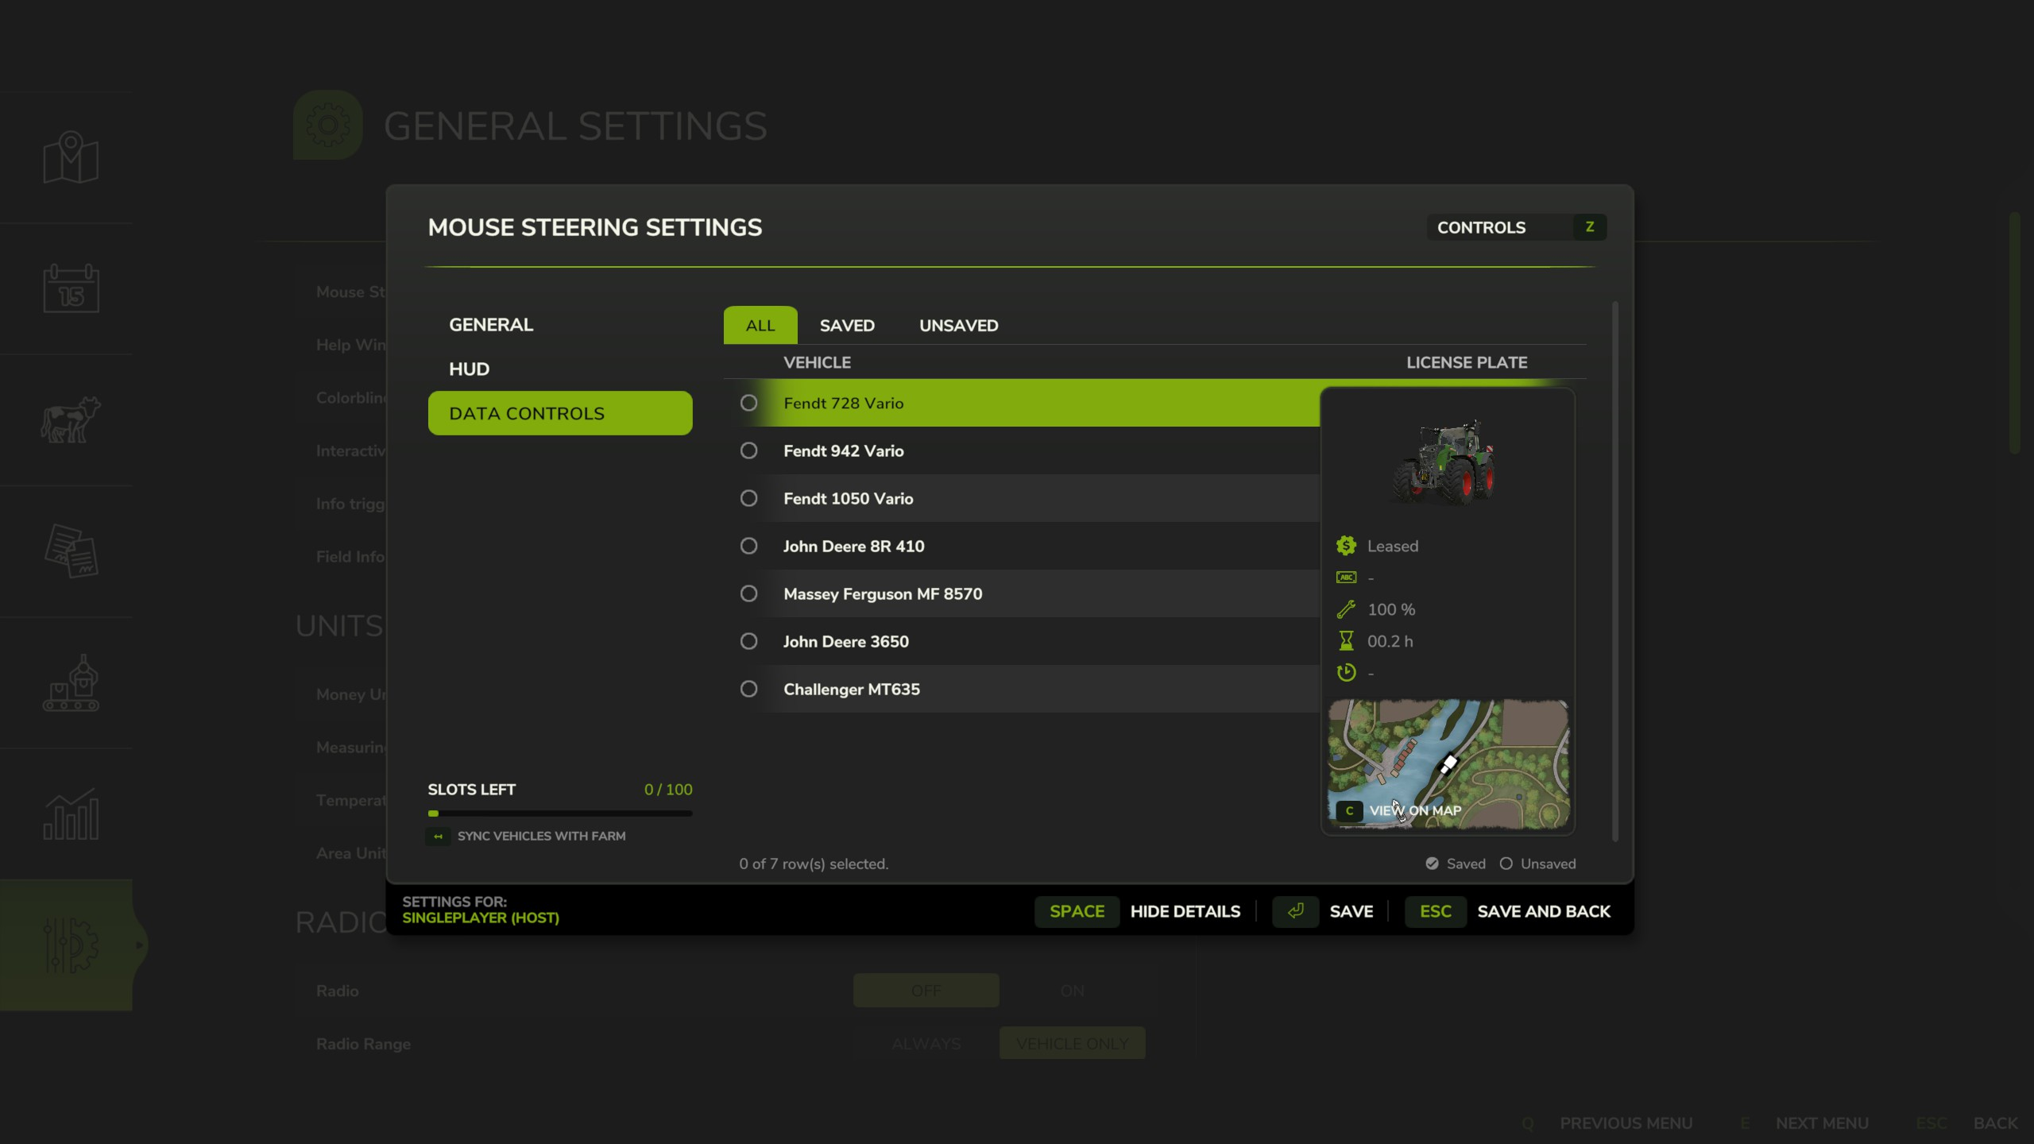2034x1144 pixels.
Task: Open the statistics bar chart icon
Action: tap(71, 814)
